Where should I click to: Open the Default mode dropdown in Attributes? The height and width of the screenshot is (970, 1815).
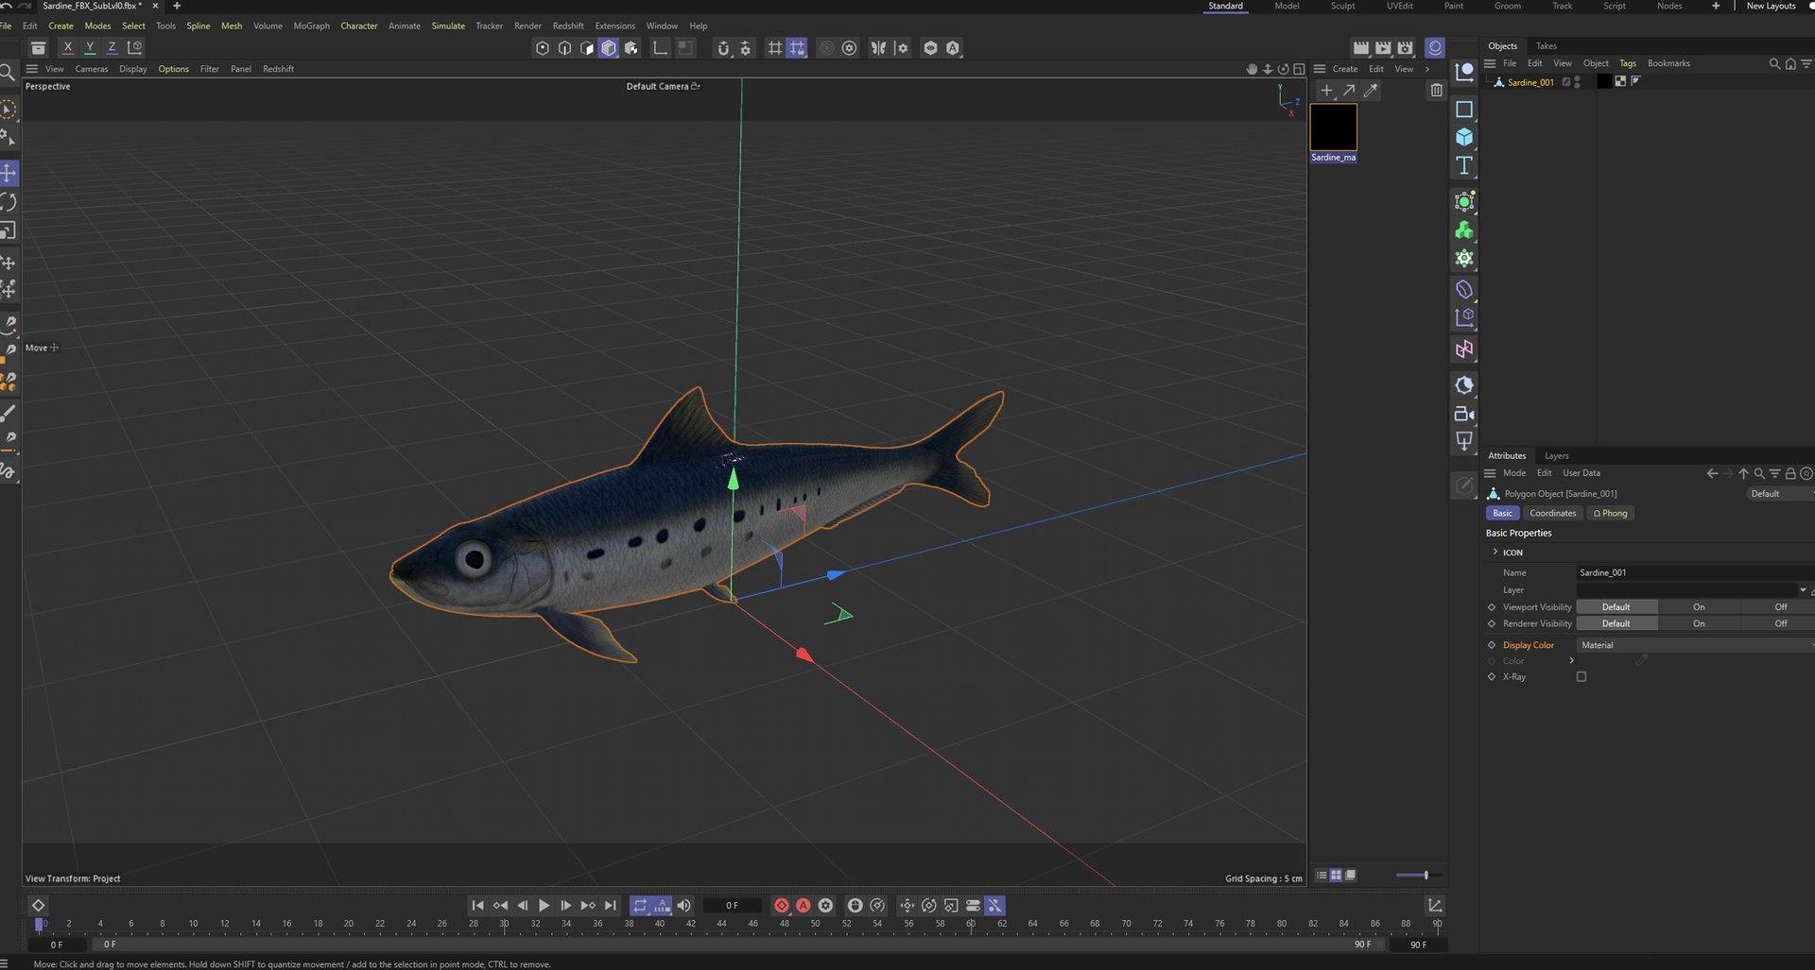[1779, 494]
